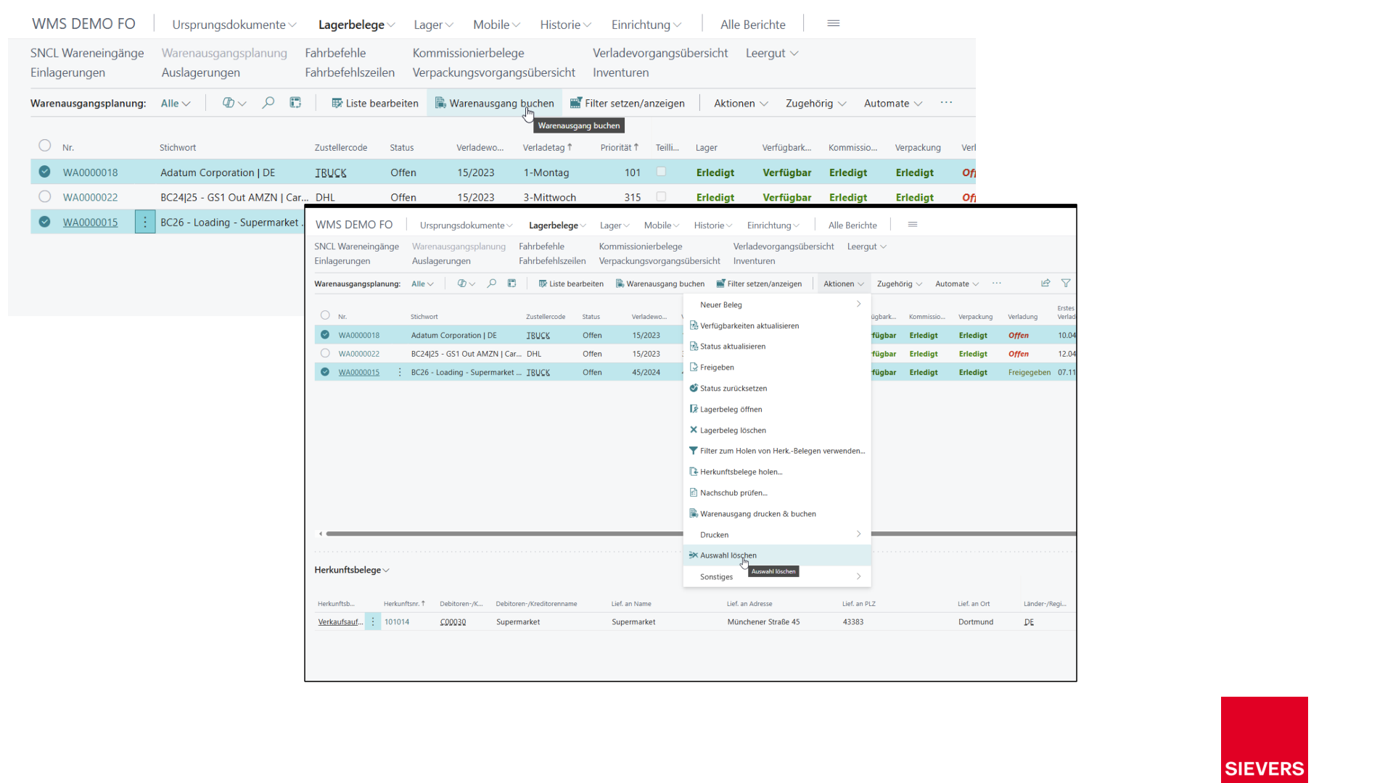Toggle select-all circle in back window list header
The width and height of the screenshot is (1393, 783).
coord(45,146)
